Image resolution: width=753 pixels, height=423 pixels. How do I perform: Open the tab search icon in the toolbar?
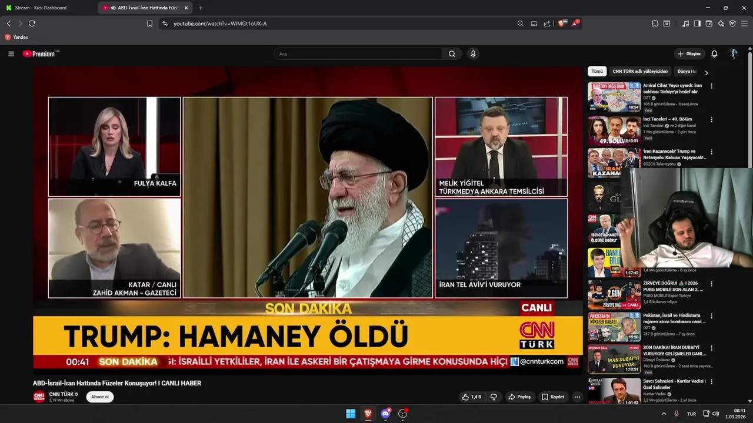tap(667, 23)
